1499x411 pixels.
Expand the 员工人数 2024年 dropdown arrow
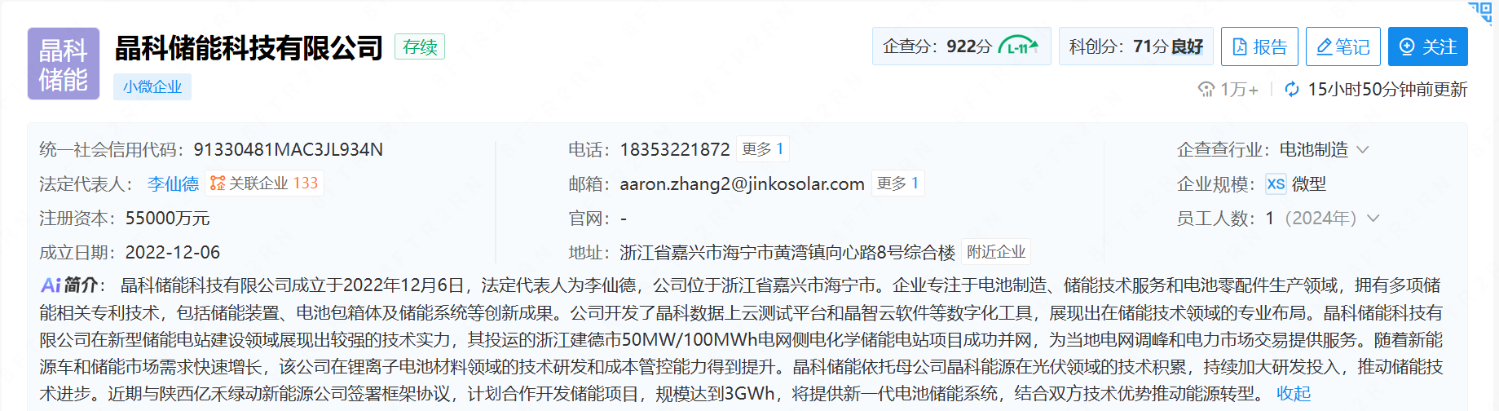1373,219
